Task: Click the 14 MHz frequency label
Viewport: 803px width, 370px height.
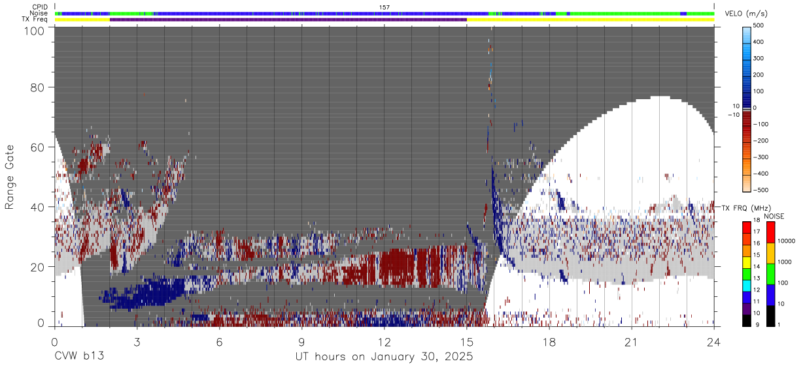Action: [759, 268]
